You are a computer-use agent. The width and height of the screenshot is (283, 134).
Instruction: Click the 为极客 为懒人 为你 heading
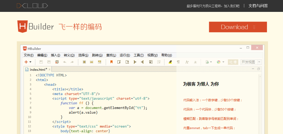[201, 84]
